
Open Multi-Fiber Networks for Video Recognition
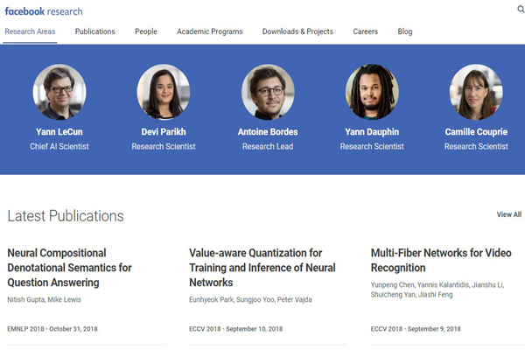coord(441,260)
